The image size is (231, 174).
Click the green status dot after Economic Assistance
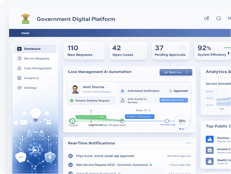click(x=151, y=165)
